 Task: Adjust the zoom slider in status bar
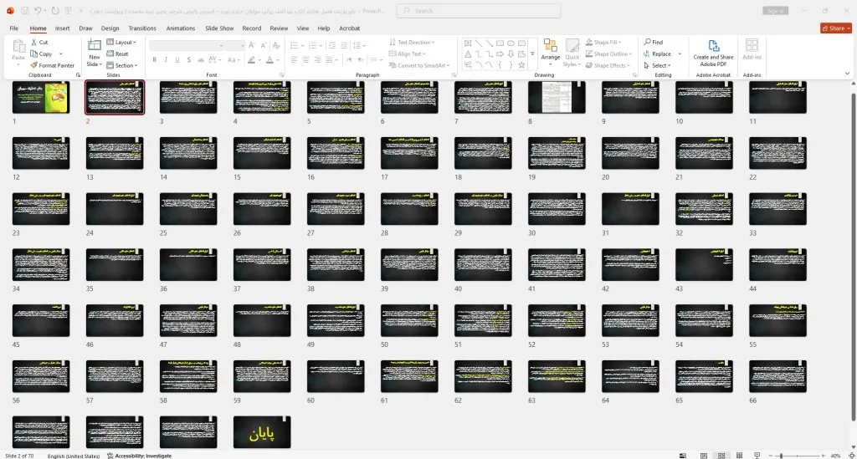point(797,455)
